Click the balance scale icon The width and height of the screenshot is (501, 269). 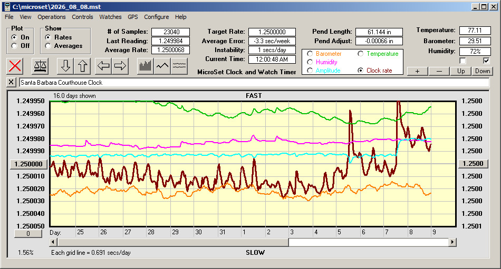[40, 66]
